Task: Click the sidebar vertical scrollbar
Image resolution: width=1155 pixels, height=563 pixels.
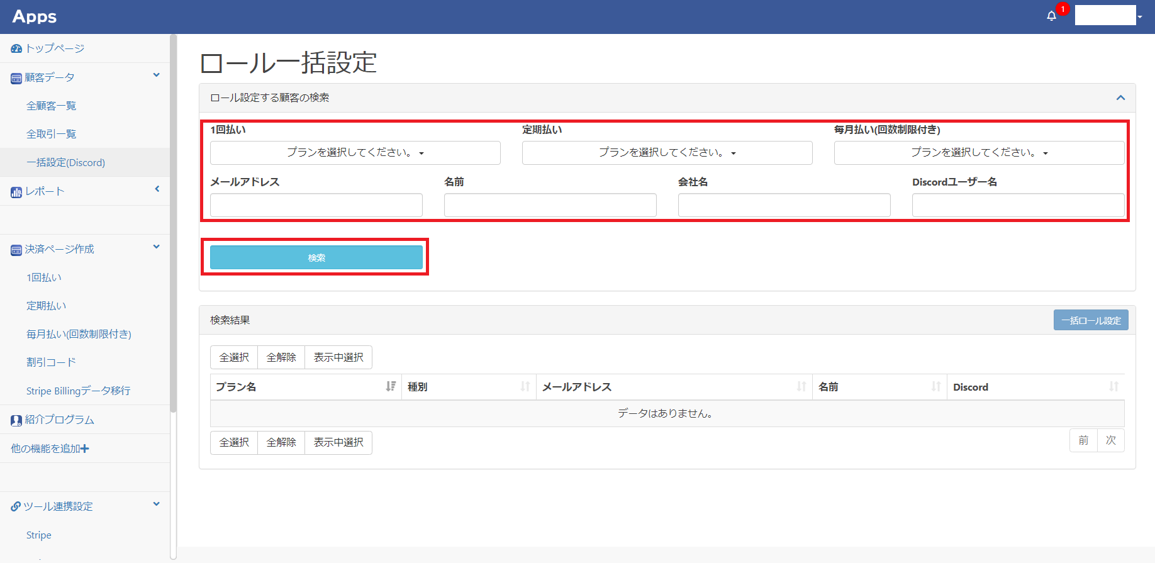Action: [x=174, y=223]
